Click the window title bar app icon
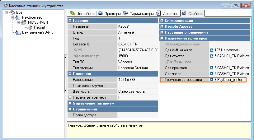 4,6
